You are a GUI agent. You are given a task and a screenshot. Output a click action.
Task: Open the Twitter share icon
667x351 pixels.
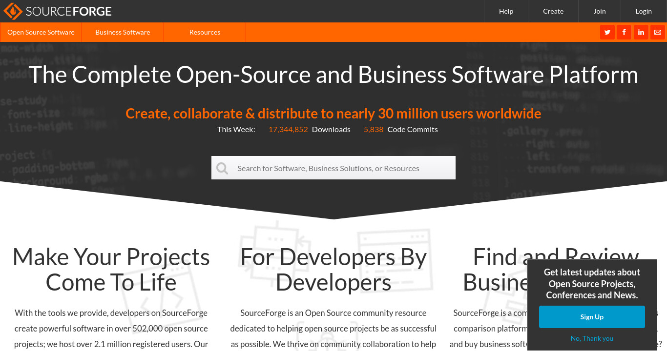coord(607,32)
